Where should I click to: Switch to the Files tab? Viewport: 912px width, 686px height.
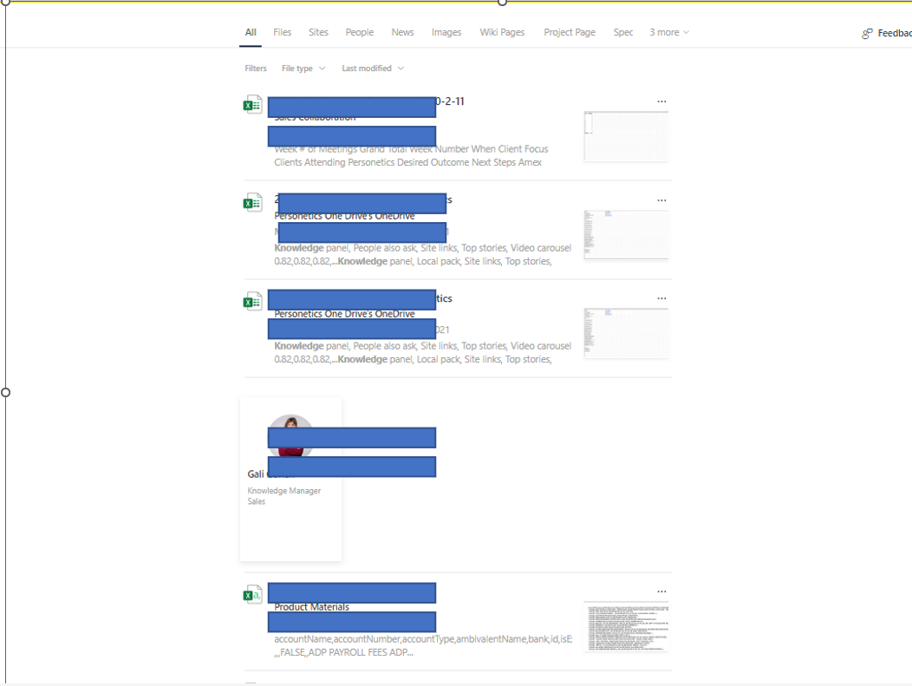click(282, 32)
